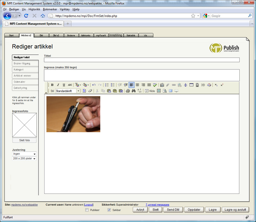
Task: Show HTML source with the Kilde button
Action: click(x=150, y=91)
